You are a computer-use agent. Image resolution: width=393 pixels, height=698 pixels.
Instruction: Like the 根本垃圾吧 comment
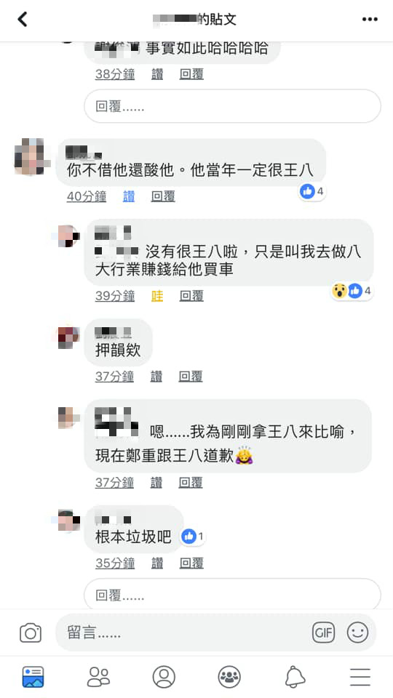pos(157,563)
